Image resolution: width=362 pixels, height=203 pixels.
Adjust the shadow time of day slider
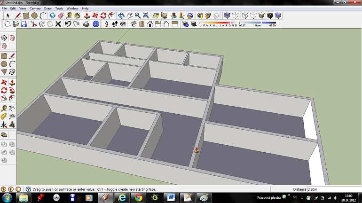[261, 23]
